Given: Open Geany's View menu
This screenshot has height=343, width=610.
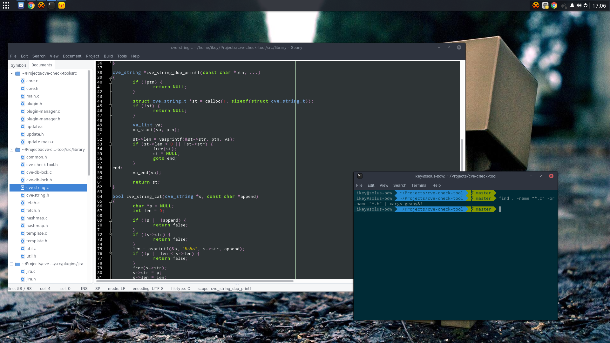Looking at the screenshot, I should coord(54,56).
